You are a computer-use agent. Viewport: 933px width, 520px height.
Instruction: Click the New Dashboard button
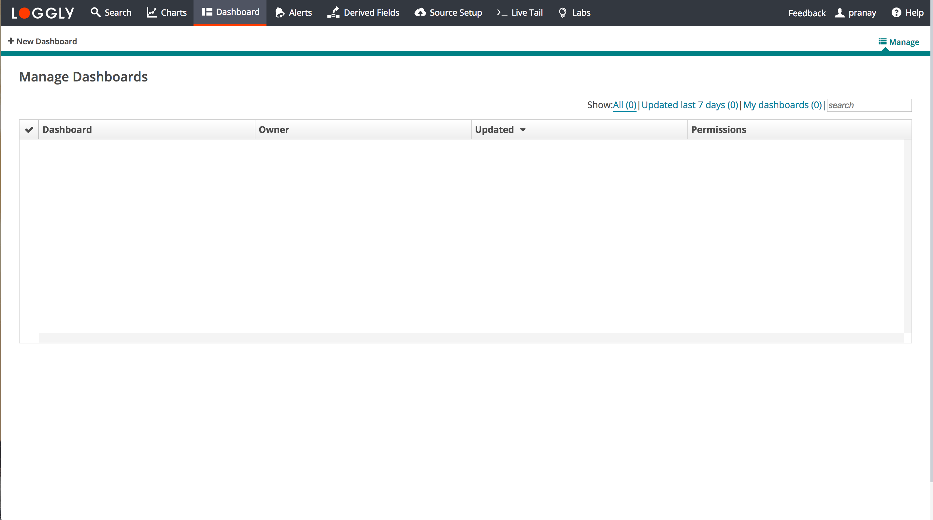pos(42,41)
